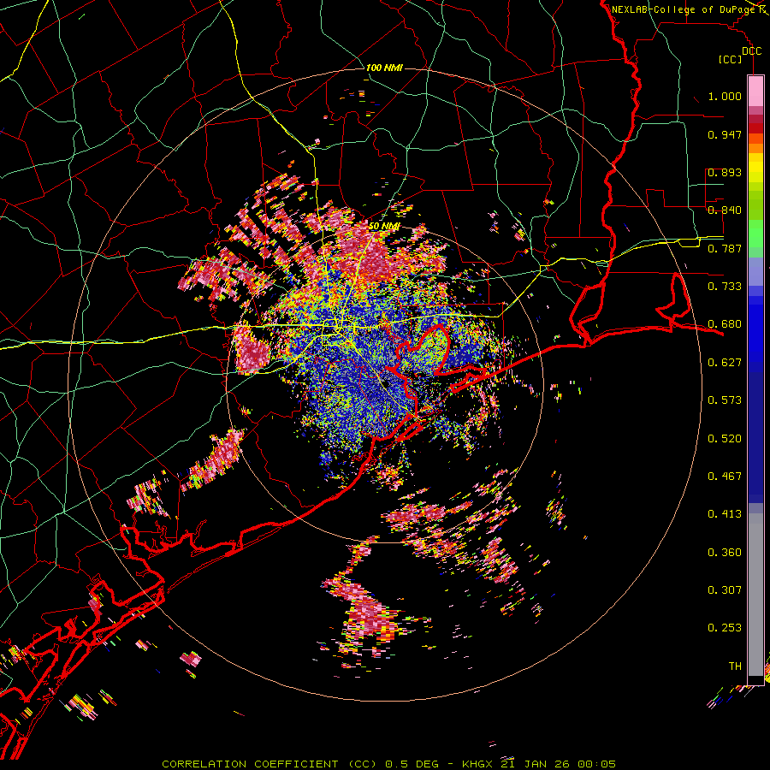
Task: Select the 0.680 scale value
Action: (725, 324)
